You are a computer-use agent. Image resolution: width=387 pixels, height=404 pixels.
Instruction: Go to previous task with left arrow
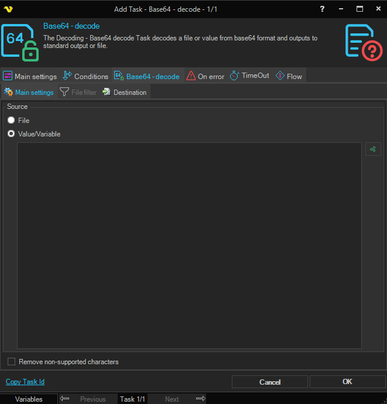65,399
